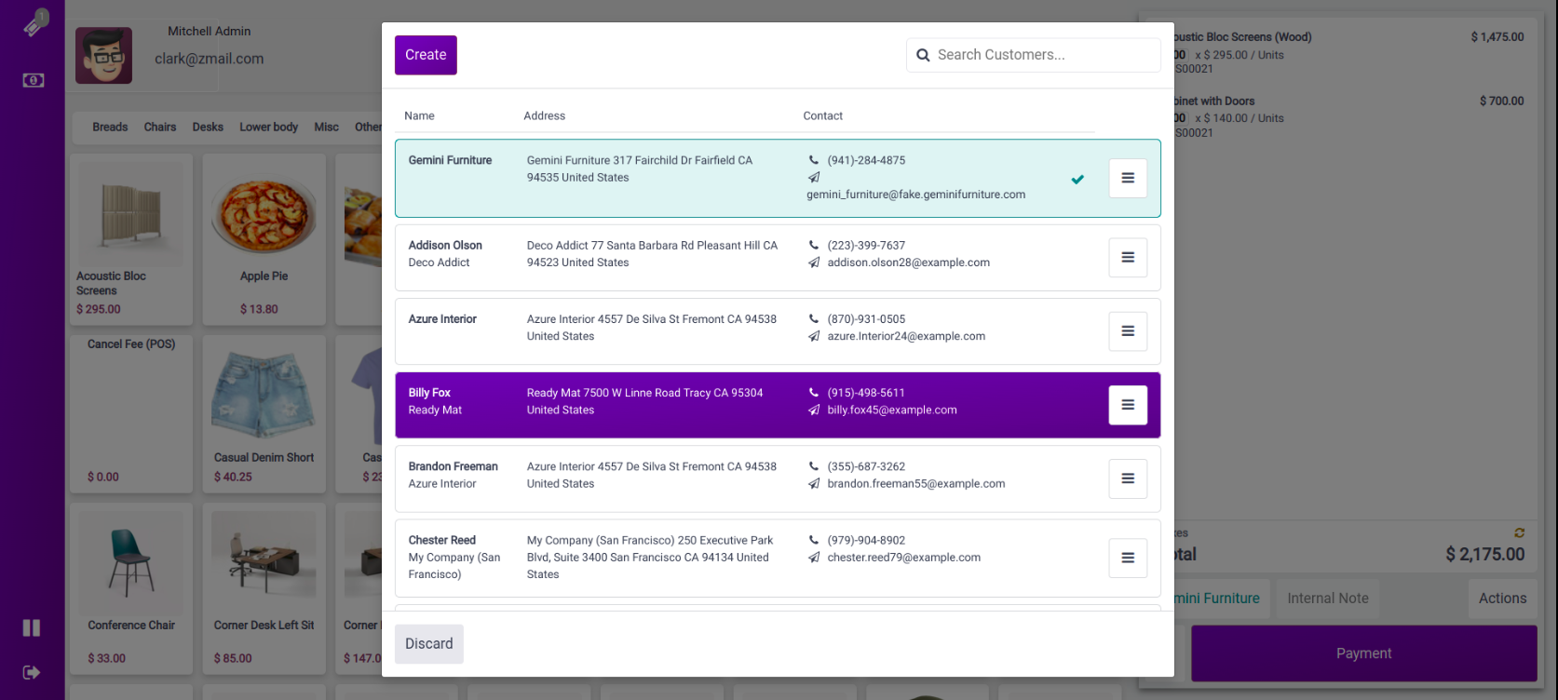Switch to the Chairs category tab
The height and width of the screenshot is (700, 1558).
coord(160,127)
